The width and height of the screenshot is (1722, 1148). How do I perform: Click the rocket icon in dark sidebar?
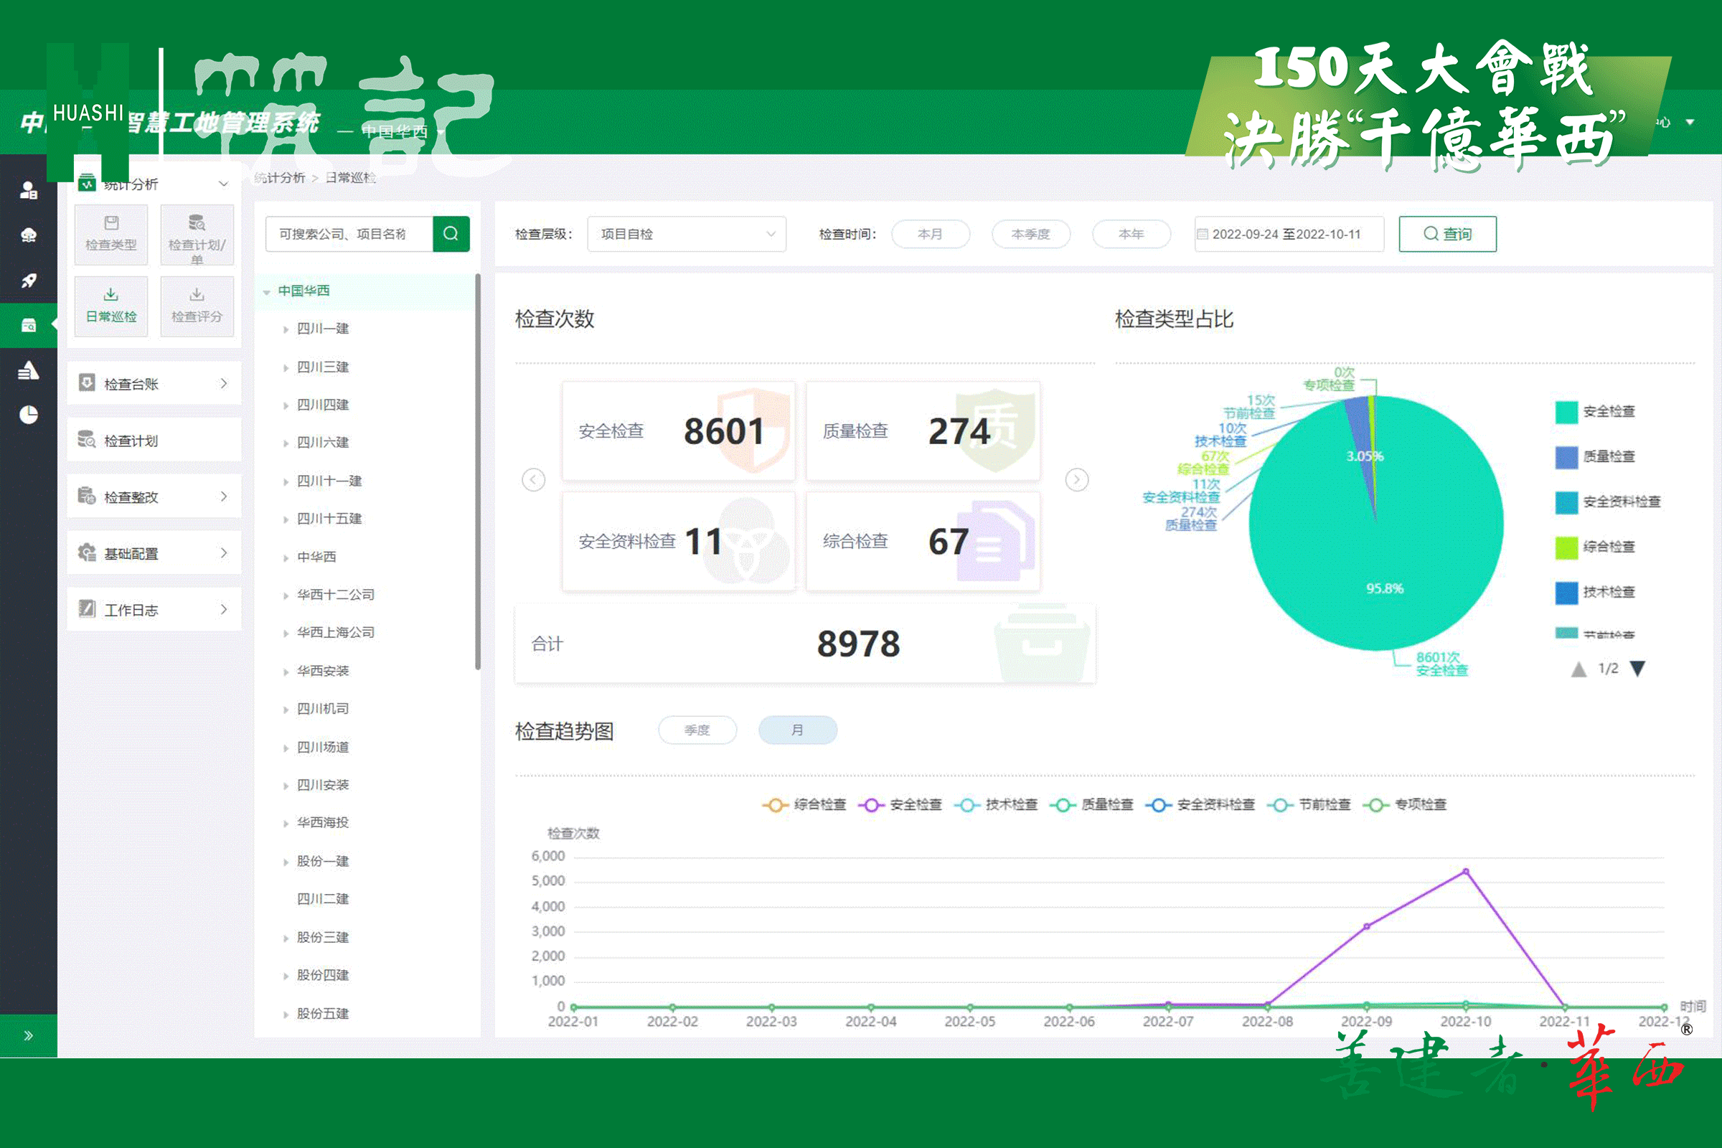(29, 281)
